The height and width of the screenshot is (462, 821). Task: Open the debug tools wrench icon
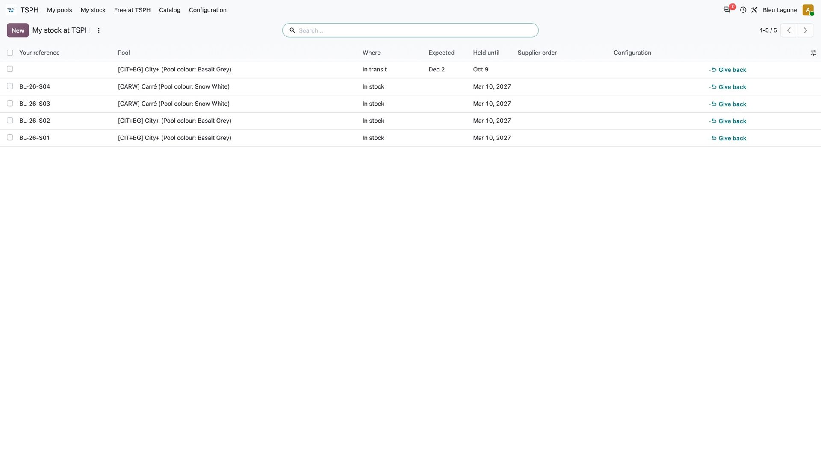click(754, 10)
